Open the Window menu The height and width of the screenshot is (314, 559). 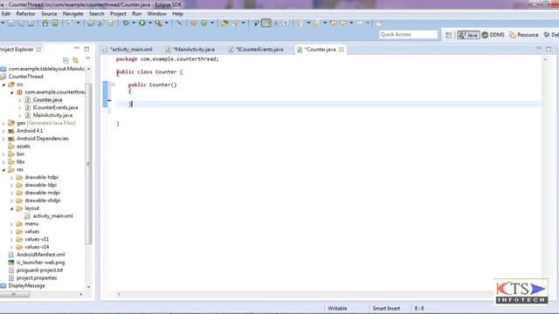coord(157,14)
